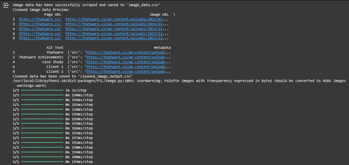The width and height of the screenshot is (349, 165).
Task: Open the Page URL link in row 8
Action: point(40,38)
